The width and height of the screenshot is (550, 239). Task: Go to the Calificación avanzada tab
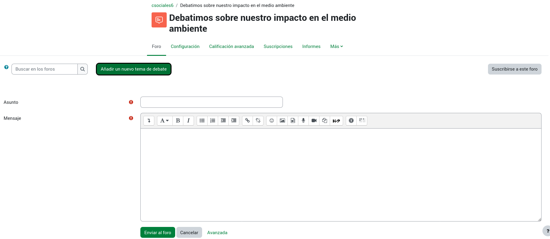(x=231, y=46)
